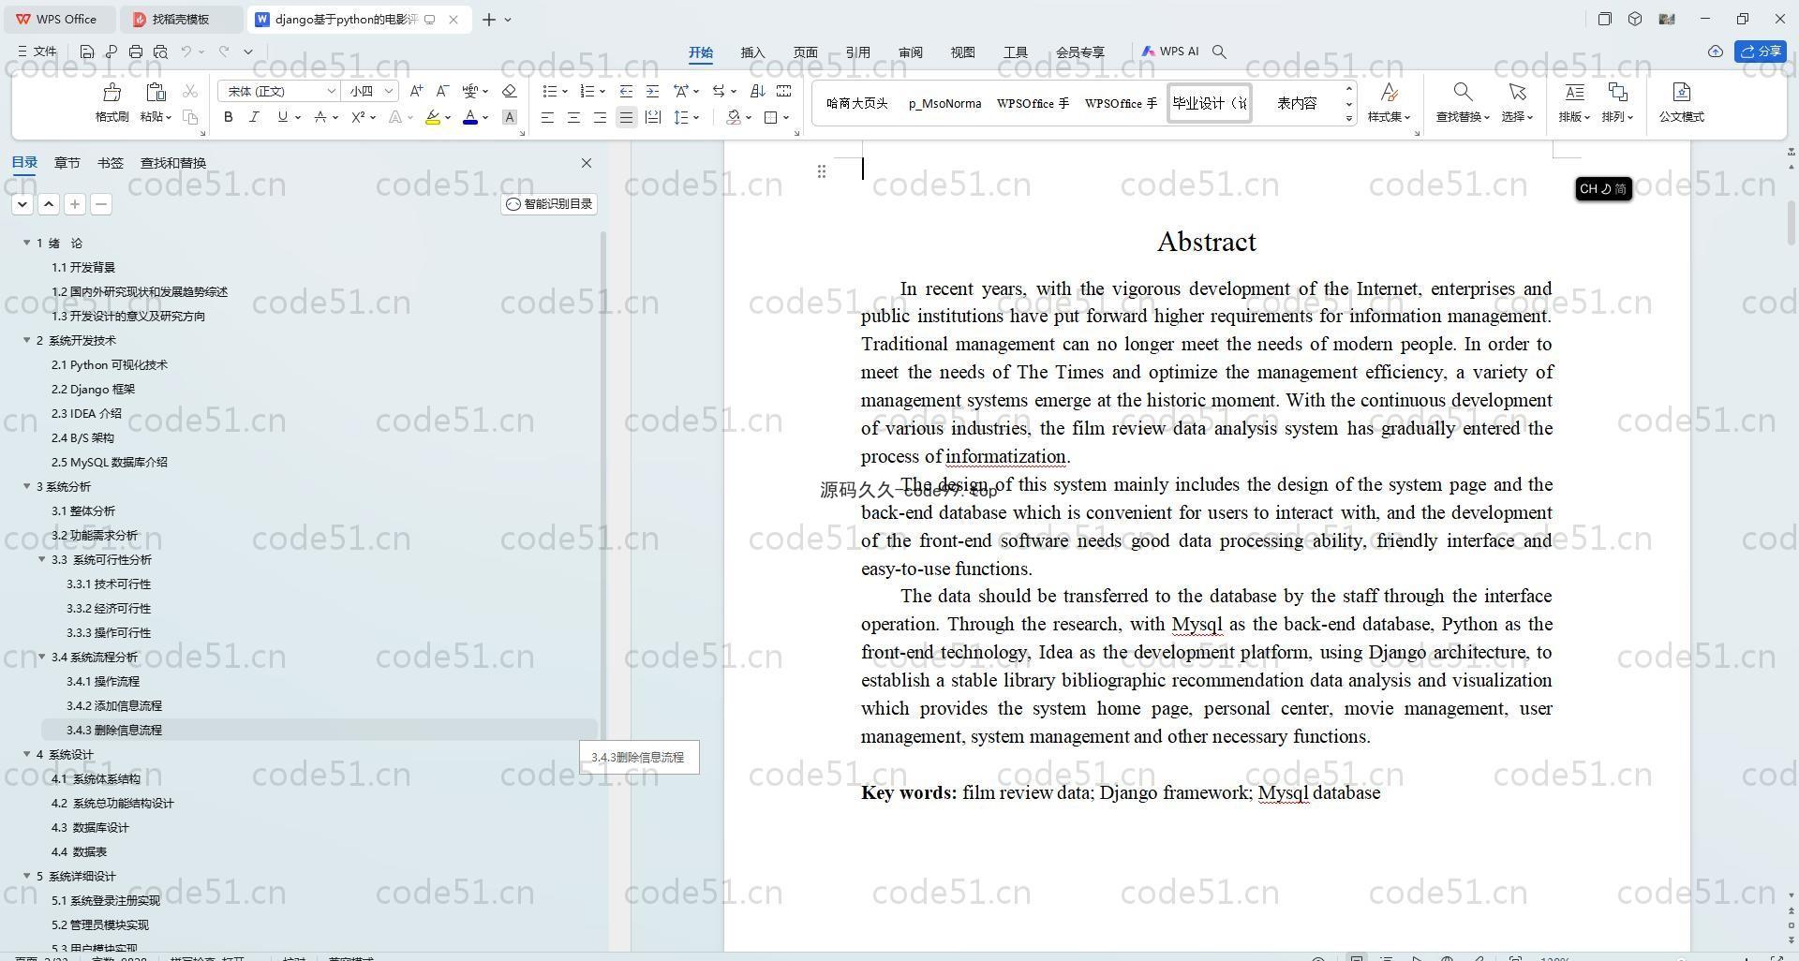Click the Select (选择) arrow tool
This screenshot has width=1799, height=961.
pyautogui.click(x=1517, y=102)
